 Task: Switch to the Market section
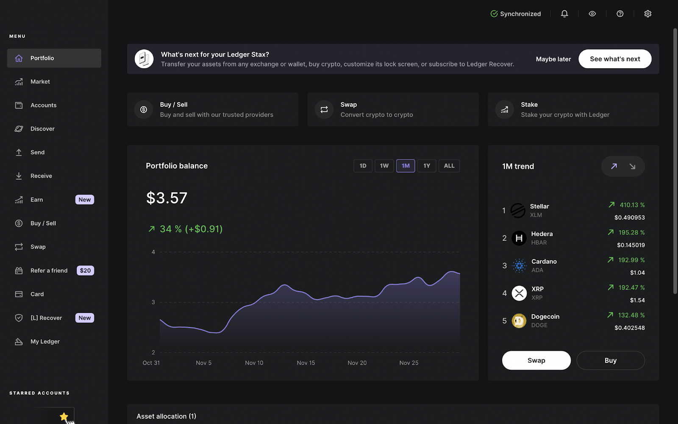point(40,81)
